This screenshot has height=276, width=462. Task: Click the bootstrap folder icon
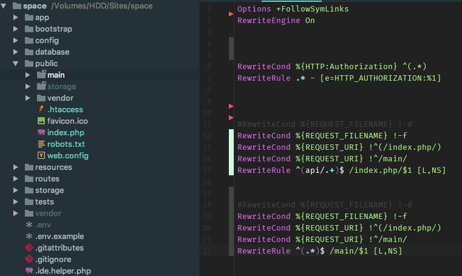tap(29, 29)
